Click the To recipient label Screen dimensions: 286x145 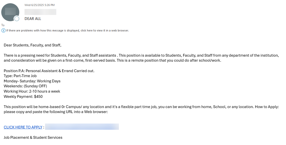tap(3, 25)
